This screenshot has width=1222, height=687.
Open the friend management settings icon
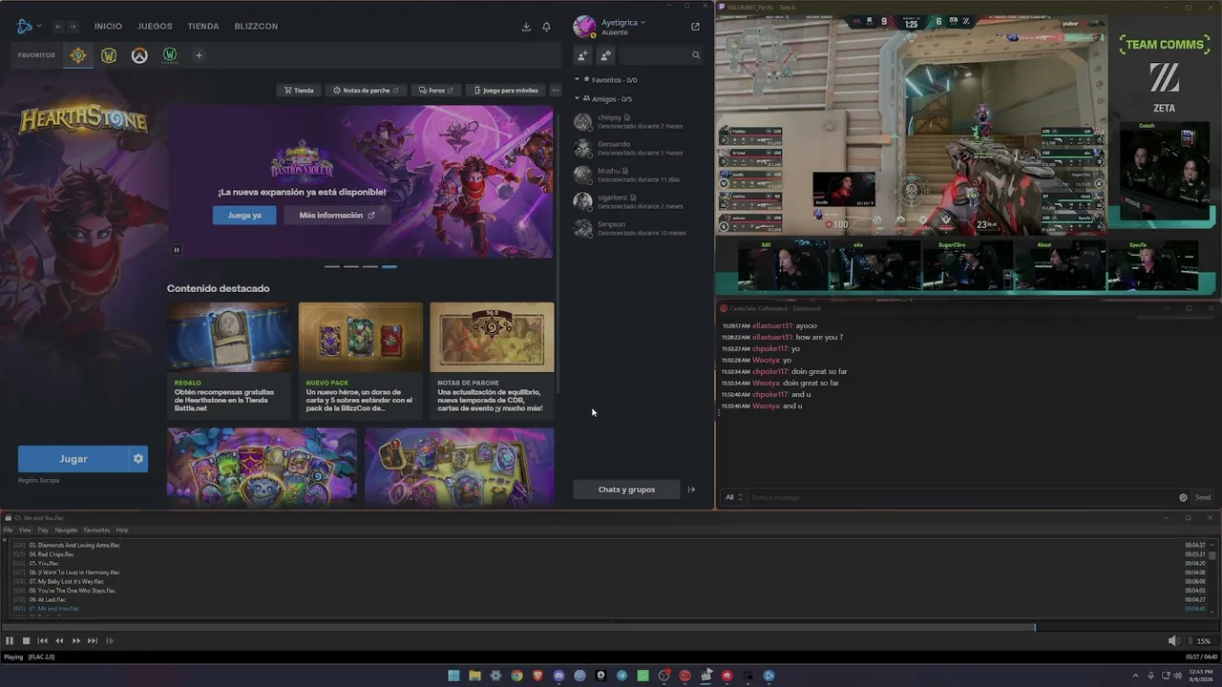click(605, 55)
